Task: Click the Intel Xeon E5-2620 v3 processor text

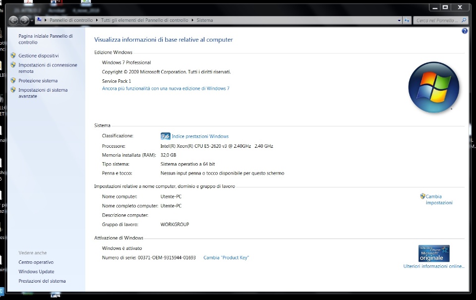Action: 217,146
